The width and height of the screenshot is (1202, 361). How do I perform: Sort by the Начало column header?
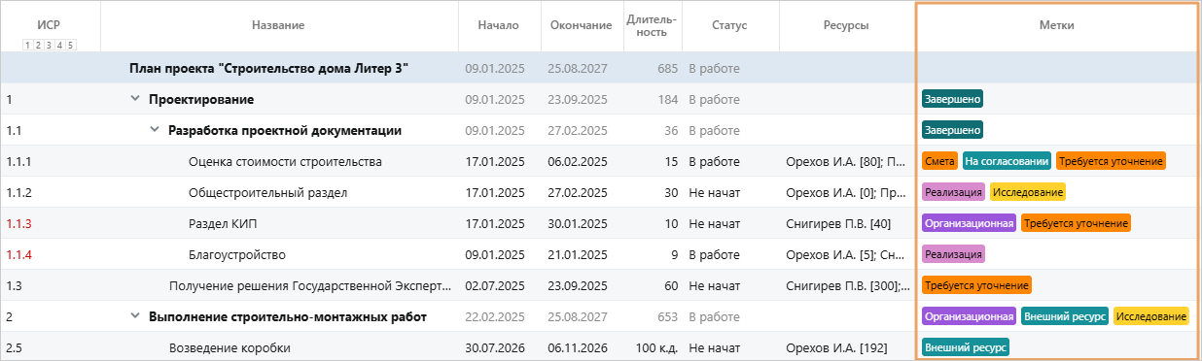(x=499, y=25)
